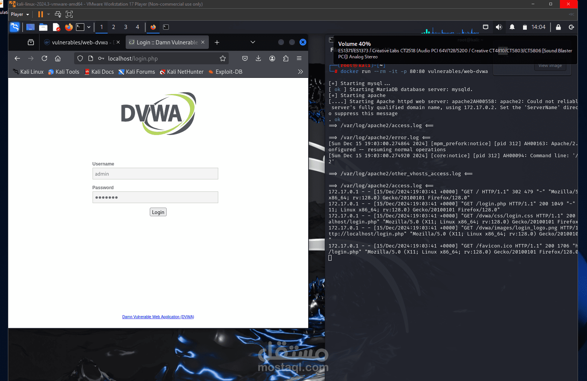Close the vulnerables/web-dvwa tab

[x=118, y=42]
